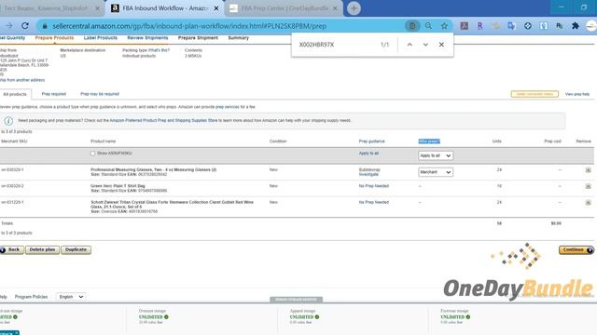Click green check beside Apparel storage UNLIMITED
The image size is (597, 335).
click(317, 316)
